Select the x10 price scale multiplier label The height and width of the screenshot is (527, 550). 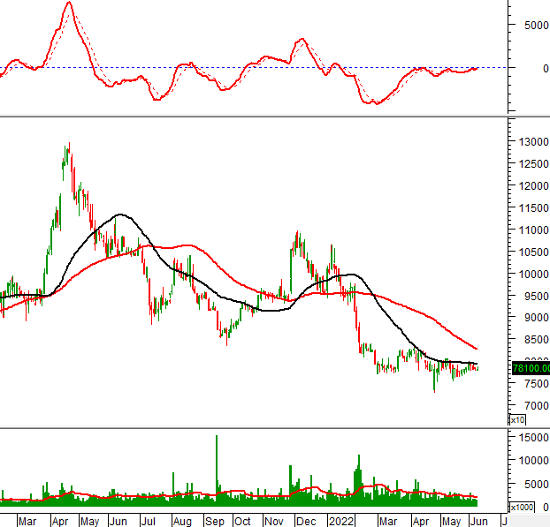[x=517, y=420]
